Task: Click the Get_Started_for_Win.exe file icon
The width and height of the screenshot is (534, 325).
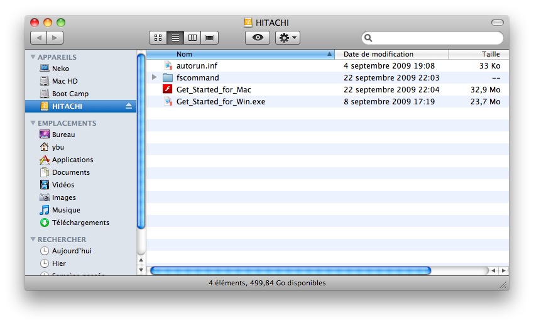Action: [168, 101]
